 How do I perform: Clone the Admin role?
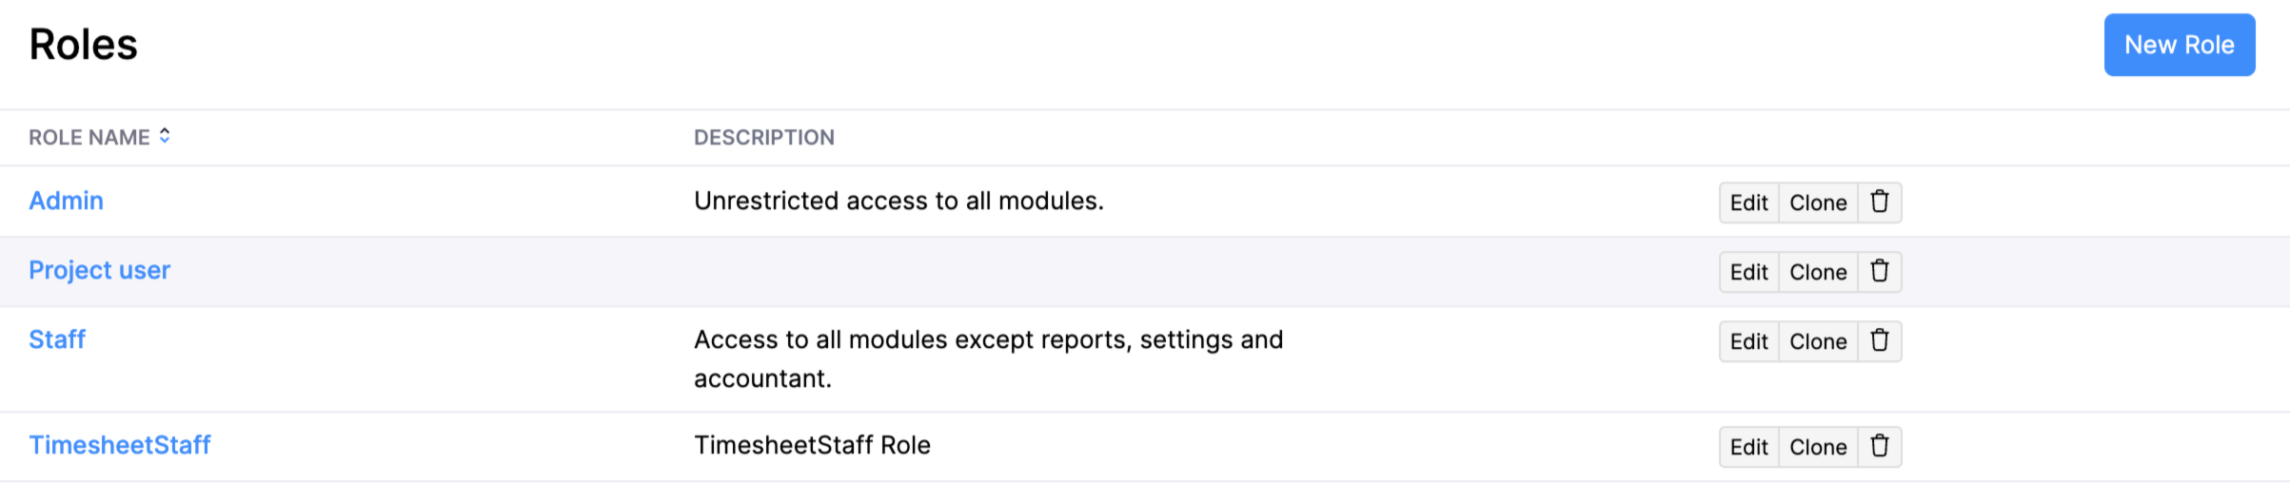click(1818, 203)
